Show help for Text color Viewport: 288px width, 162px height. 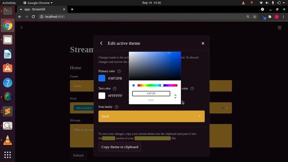point(115,89)
